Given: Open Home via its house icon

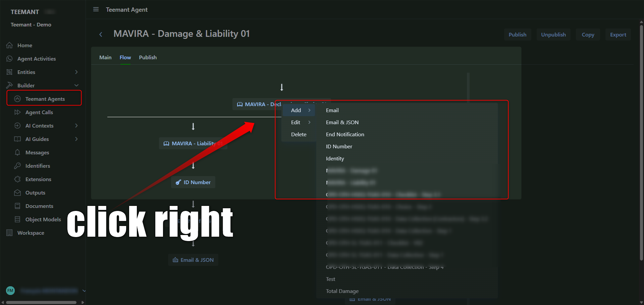Looking at the screenshot, I should pos(9,45).
